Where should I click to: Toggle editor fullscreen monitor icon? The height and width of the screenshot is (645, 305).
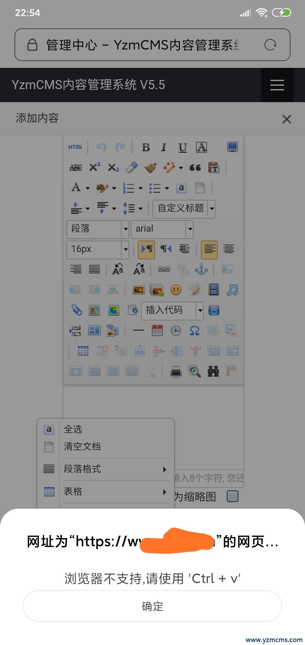(x=232, y=147)
